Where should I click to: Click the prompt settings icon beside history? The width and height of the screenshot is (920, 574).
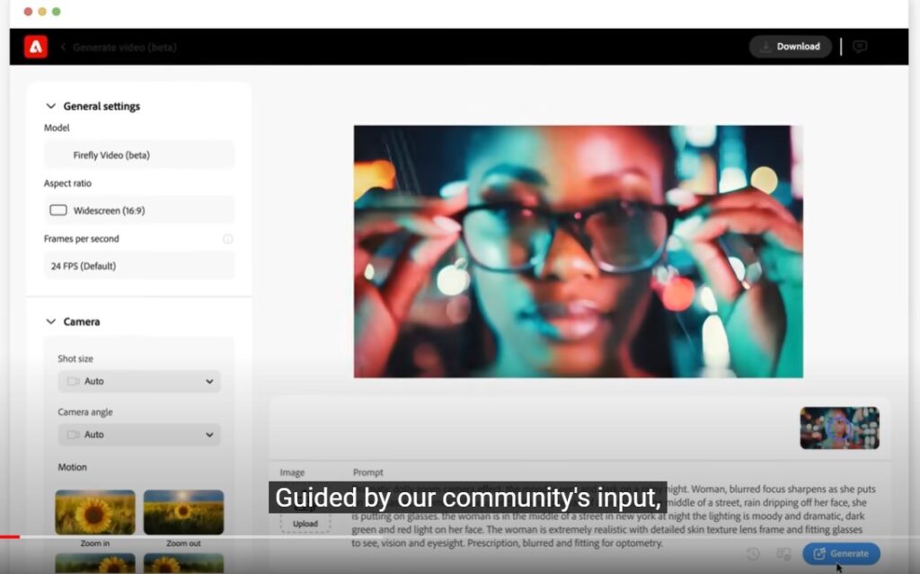783,554
